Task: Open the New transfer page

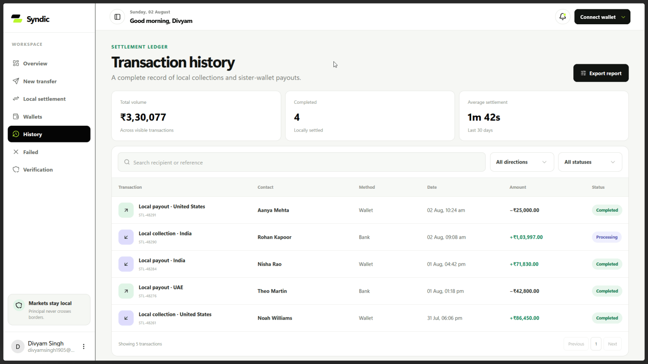Action: coord(49,81)
